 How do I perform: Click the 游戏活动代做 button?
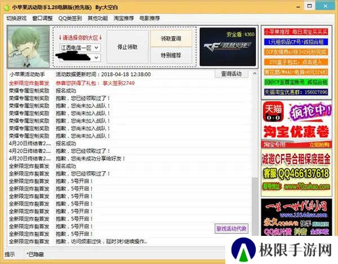coord(232,229)
